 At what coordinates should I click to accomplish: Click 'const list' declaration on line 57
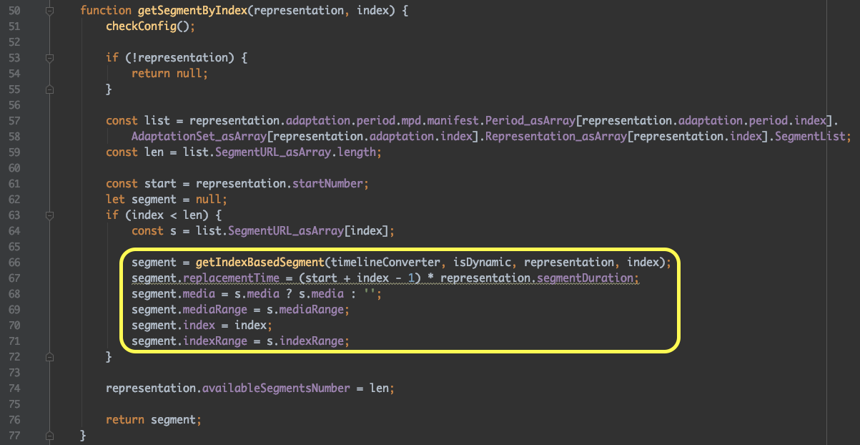coord(137,121)
